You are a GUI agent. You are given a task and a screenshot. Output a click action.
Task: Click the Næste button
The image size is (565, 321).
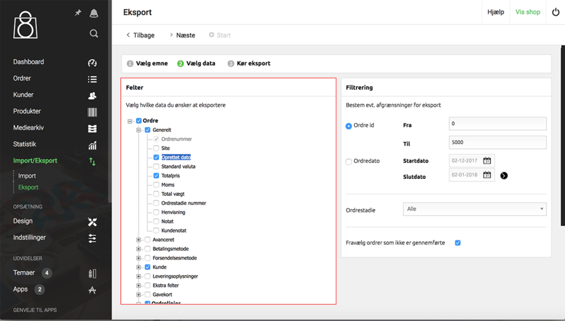click(x=182, y=35)
